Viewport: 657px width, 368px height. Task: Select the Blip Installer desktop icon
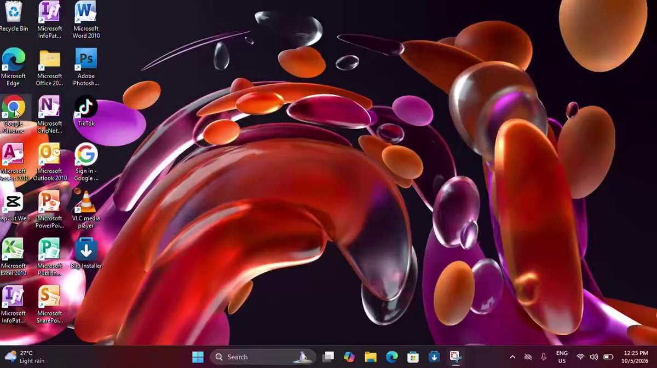point(86,254)
